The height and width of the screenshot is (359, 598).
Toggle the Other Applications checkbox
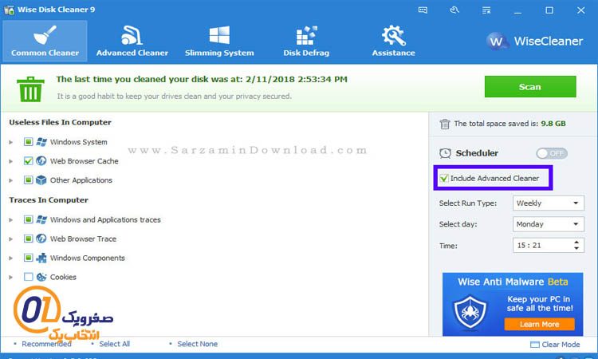[x=28, y=180]
